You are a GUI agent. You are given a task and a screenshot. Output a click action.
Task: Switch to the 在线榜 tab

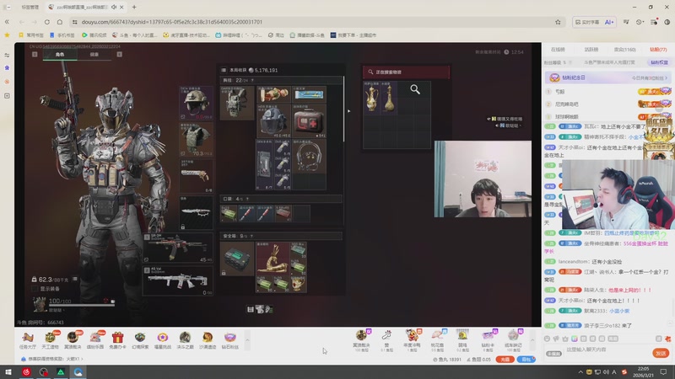[558, 50]
